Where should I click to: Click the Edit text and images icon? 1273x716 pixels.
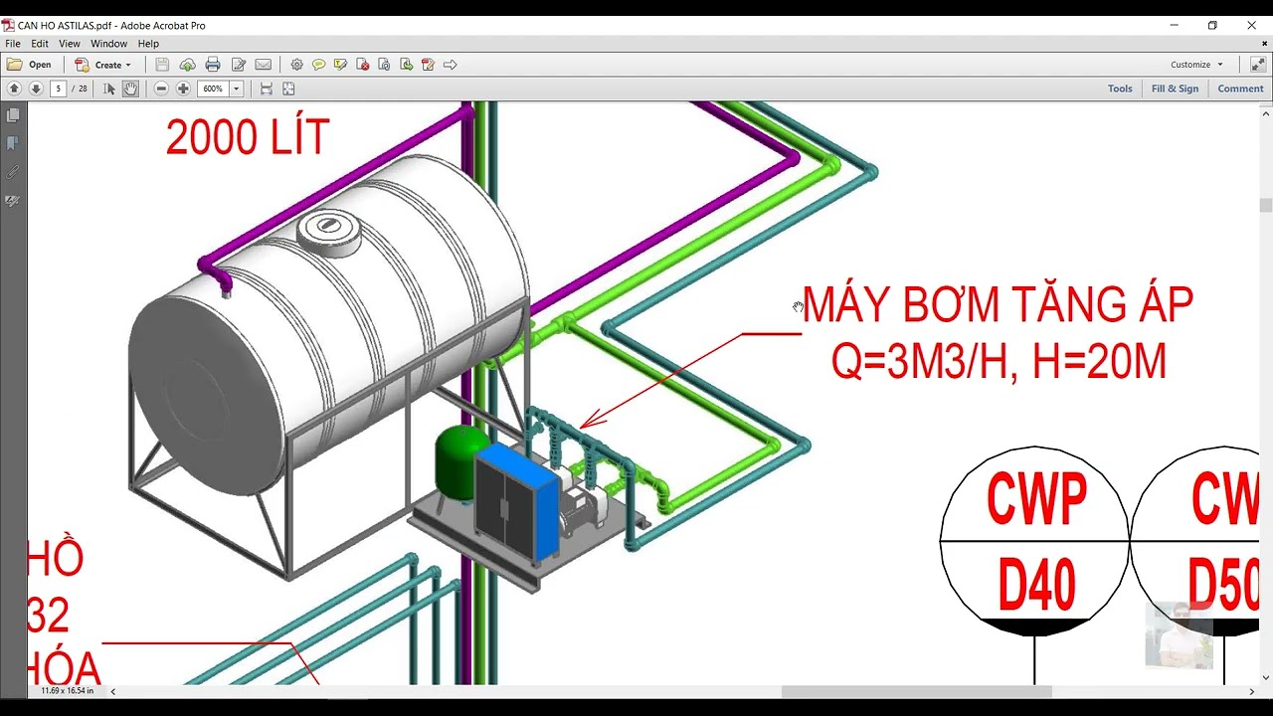[x=239, y=65]
